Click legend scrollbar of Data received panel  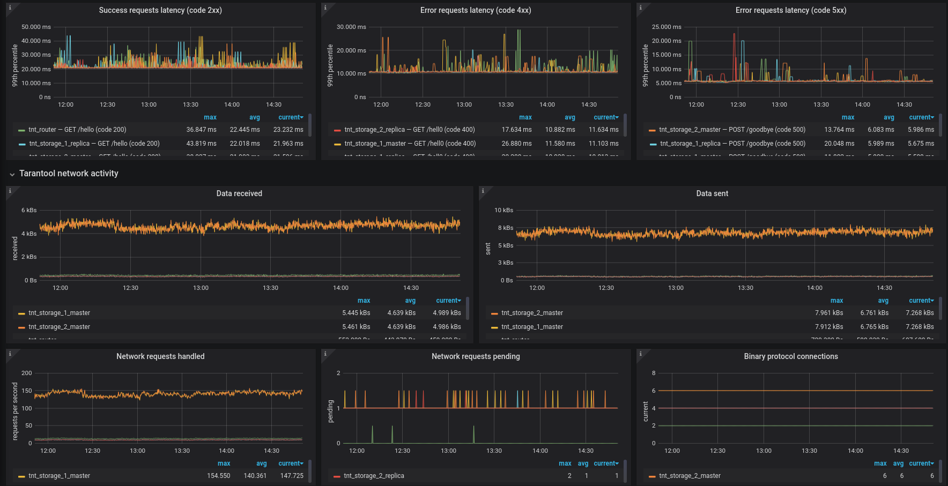pos(468,308)
